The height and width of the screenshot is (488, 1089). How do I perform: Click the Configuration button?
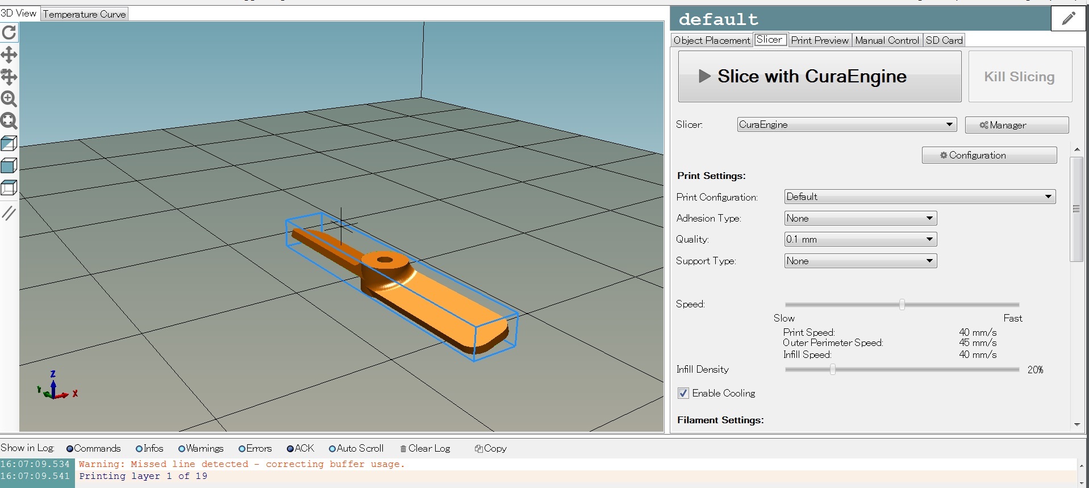(989, 155)
